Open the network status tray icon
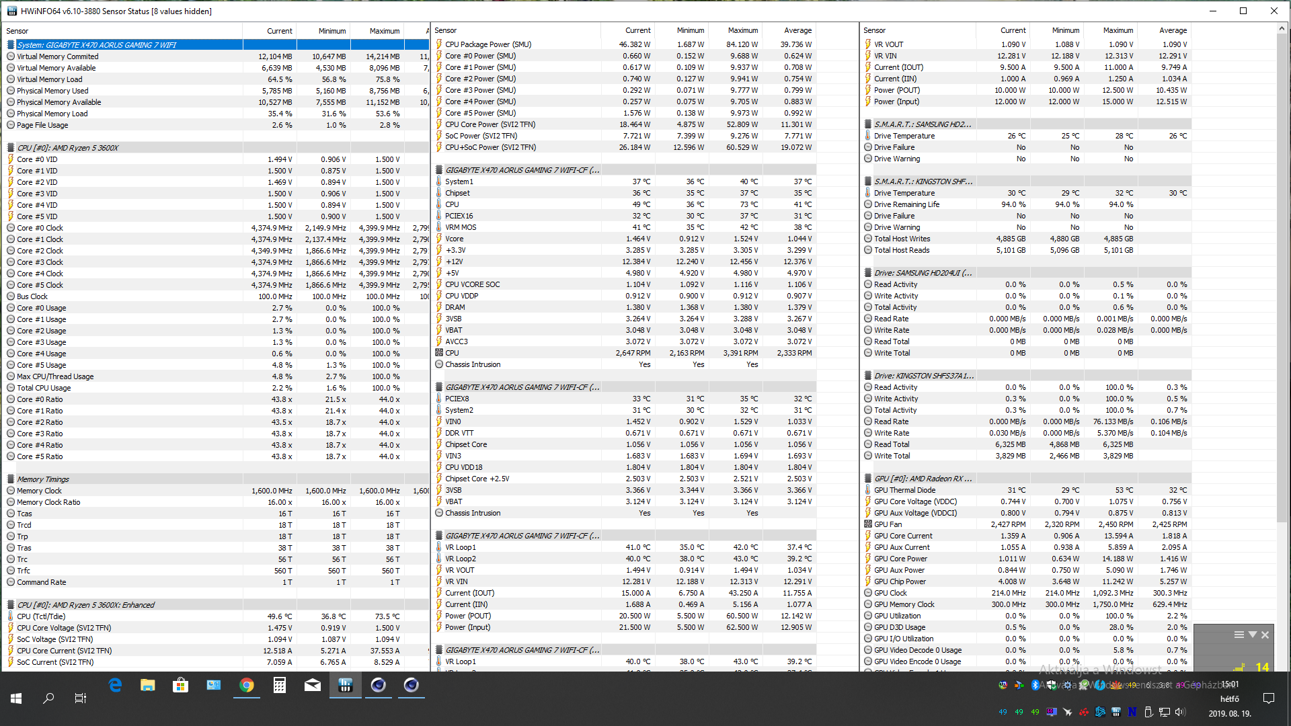The height and width of the screenshot is (726, 1291). (1165, 712)
